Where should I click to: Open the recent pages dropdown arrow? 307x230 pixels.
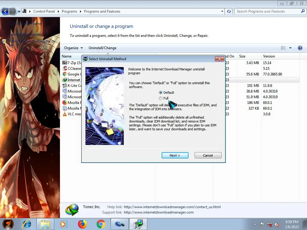tap(19, 12)
